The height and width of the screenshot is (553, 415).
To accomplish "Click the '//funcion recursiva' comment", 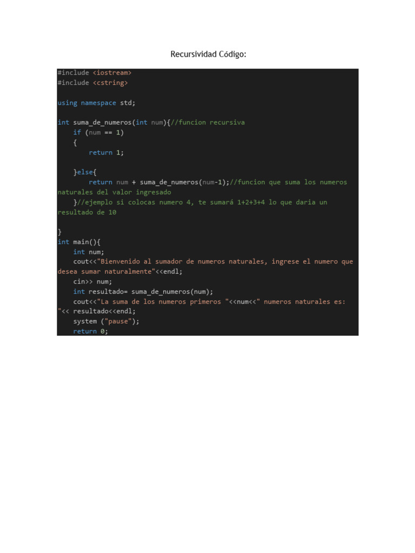I will tap(207, 123).
